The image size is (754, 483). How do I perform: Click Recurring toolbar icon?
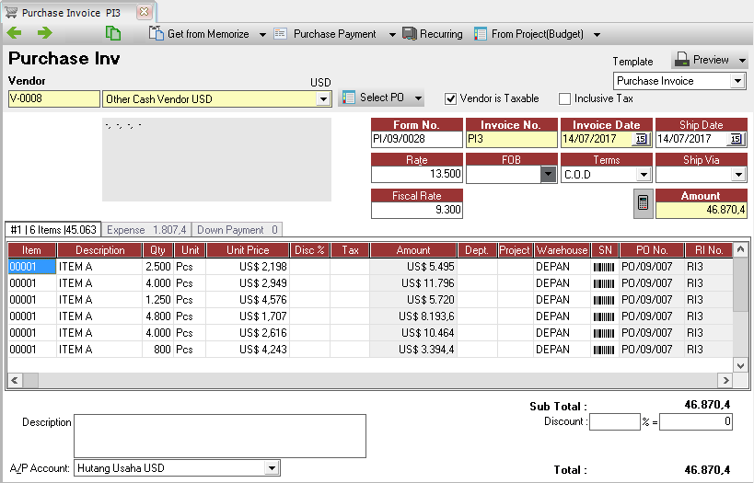click(409, 34)
